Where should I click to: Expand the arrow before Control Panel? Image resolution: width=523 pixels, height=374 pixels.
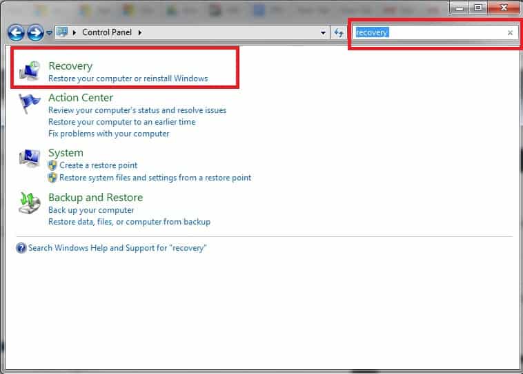75,32
